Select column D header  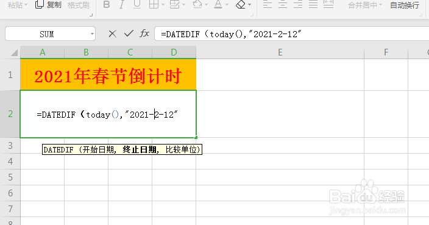pyautogui.click(x=174, y=52)
